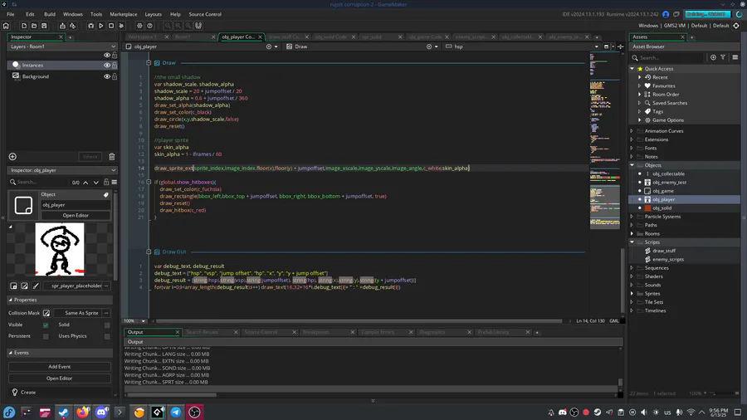Image resolution: width=747 pixels, height=420 pixels.
Task: Click the brush edit image icon
Action: click(x=36, y=286)
